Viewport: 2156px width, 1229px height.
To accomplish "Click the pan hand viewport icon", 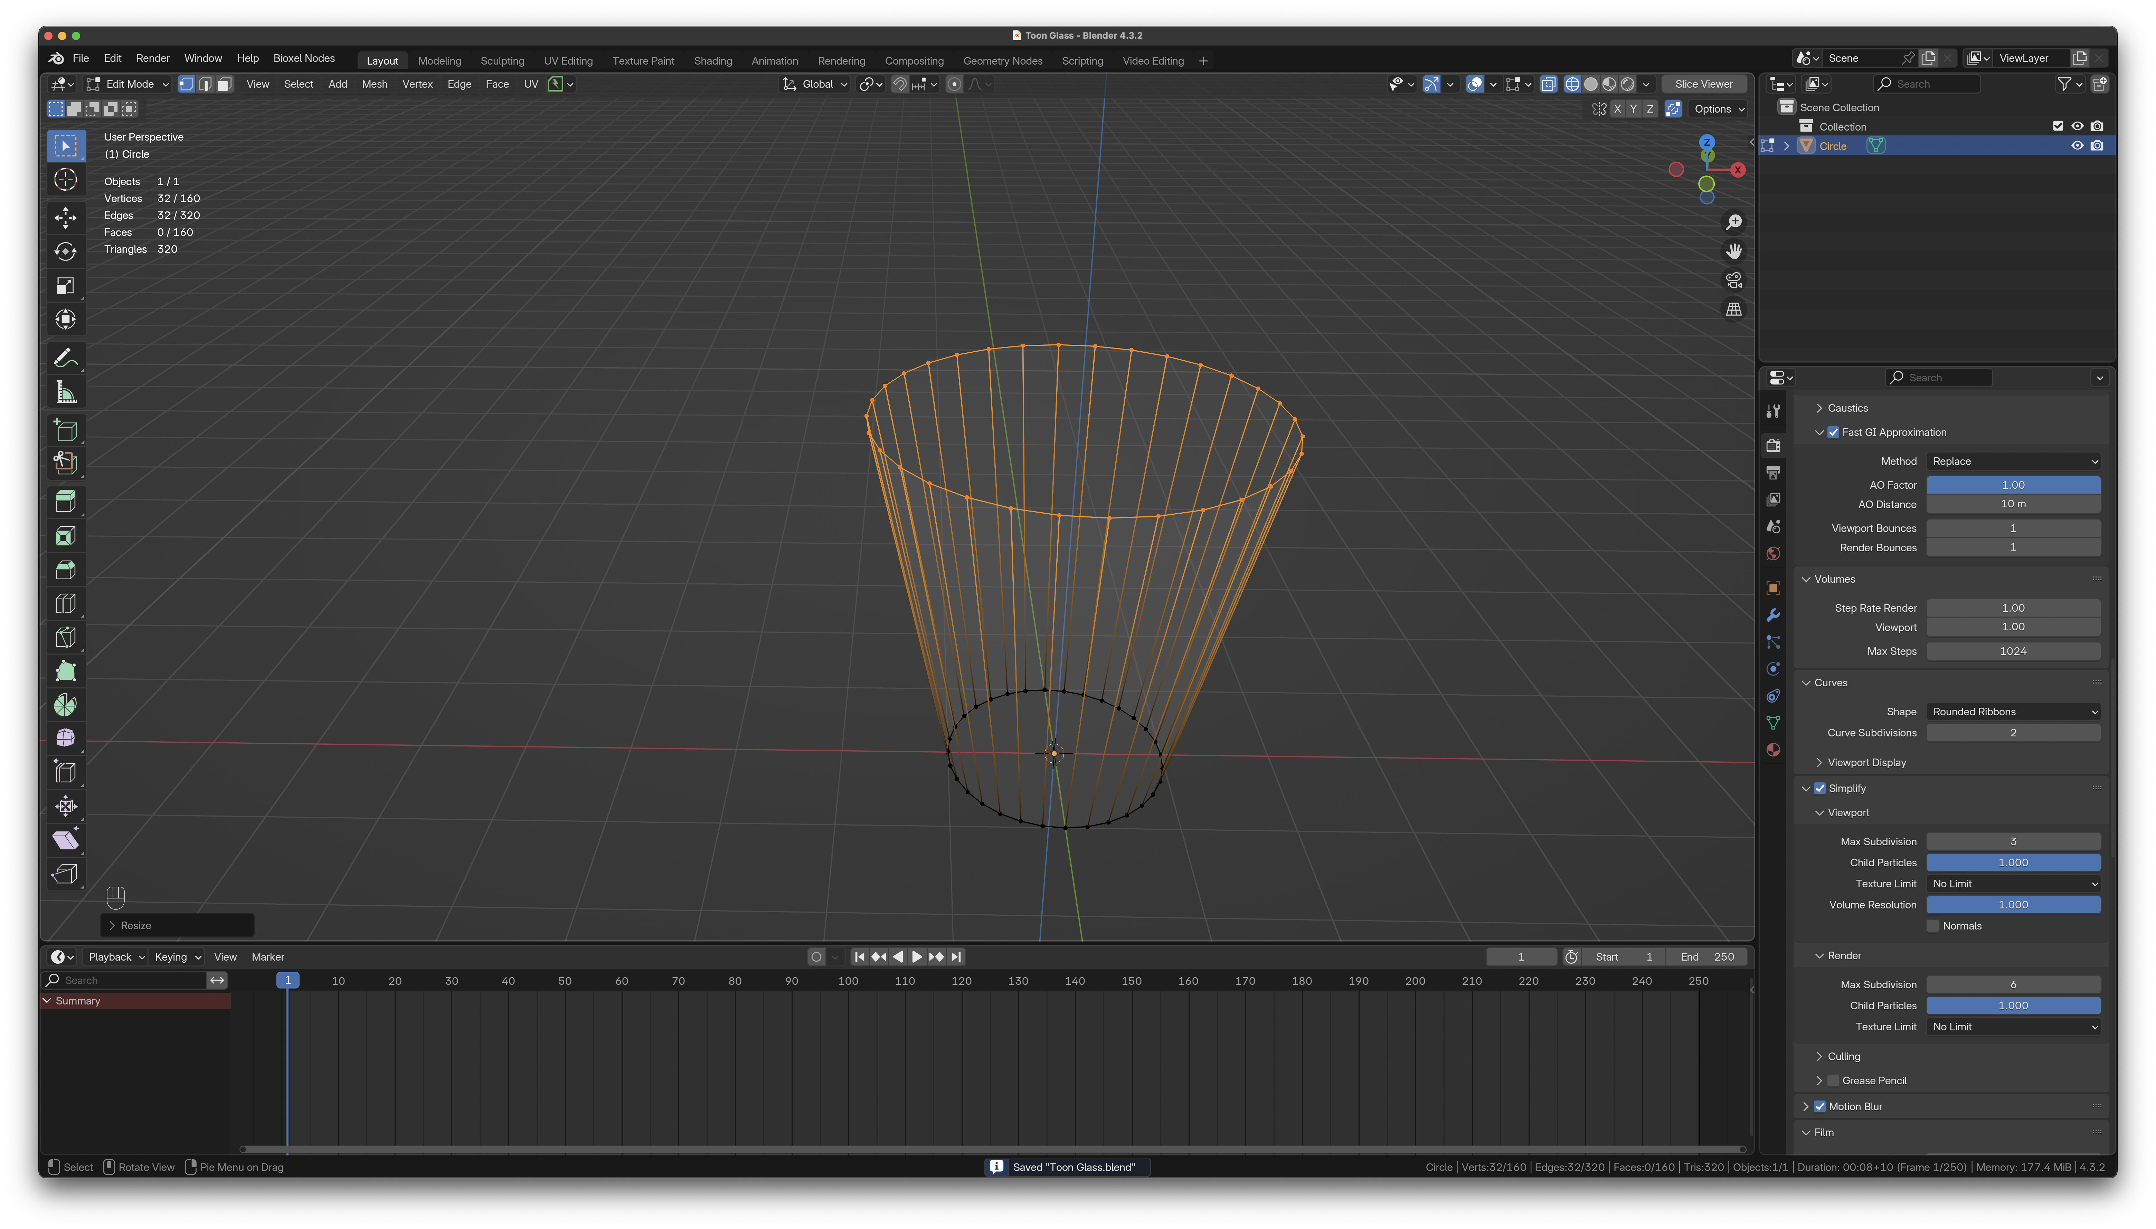I will point(1733,251).
